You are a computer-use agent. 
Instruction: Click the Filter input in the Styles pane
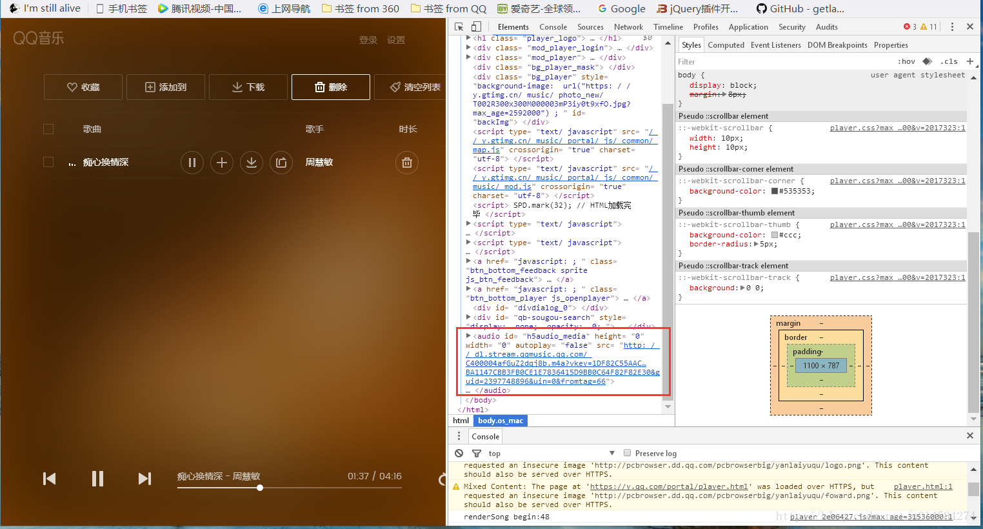pyautogui.click(x=784, y=62)
